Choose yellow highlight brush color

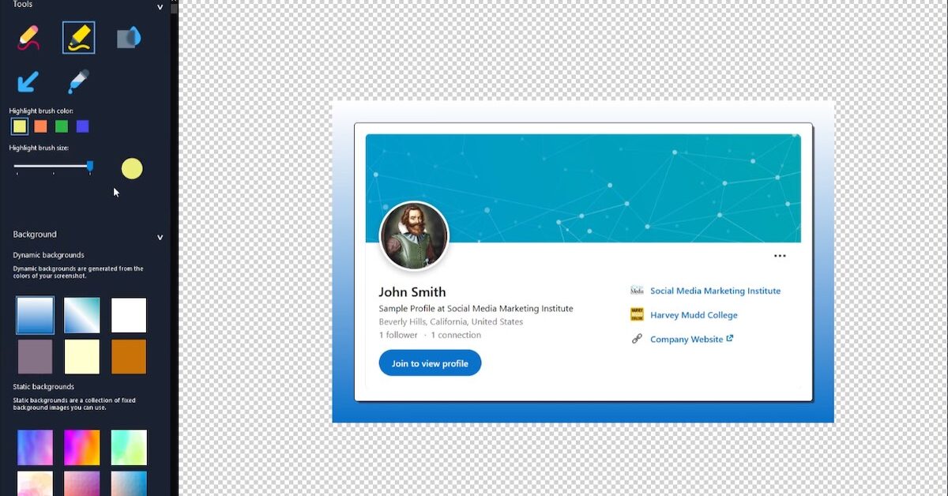coord(20,126)
